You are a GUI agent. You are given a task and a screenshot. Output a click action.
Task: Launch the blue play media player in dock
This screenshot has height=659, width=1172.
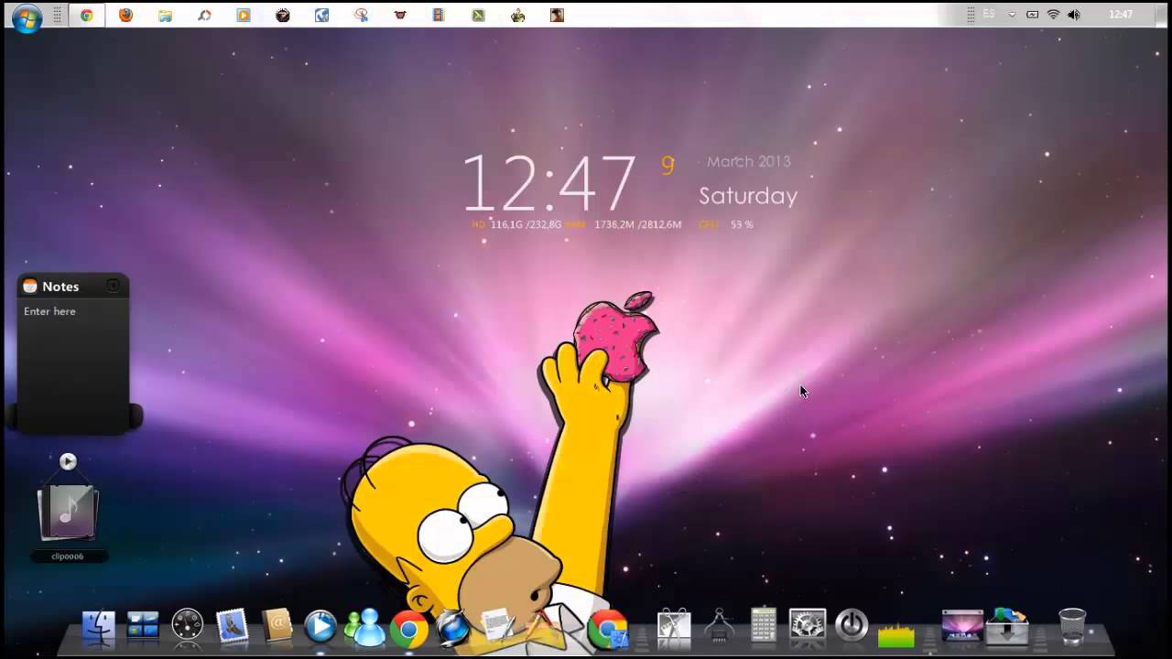320,627
